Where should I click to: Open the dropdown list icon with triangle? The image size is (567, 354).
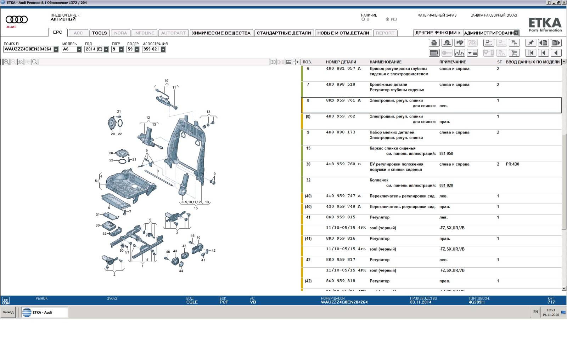point(472,53)
